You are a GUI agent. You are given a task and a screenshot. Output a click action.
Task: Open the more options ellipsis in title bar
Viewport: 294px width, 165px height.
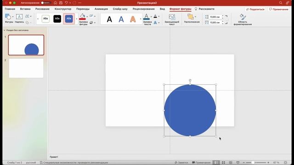click(x=80, y=3)
